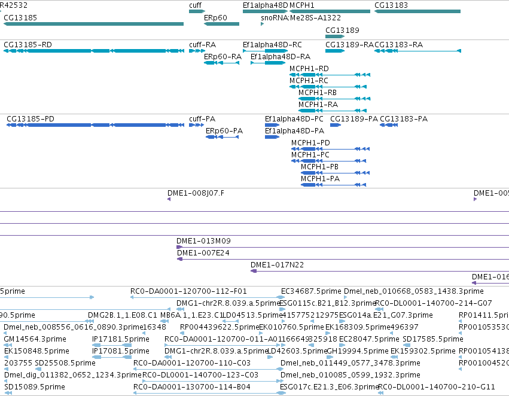509x396 pixels.
Task: Select the CG13185-RD transcript
Action: pos(93,51)
